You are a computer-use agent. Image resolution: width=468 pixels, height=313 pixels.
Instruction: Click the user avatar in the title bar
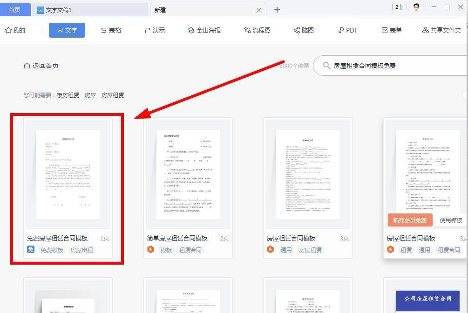(x=416, y=7)
